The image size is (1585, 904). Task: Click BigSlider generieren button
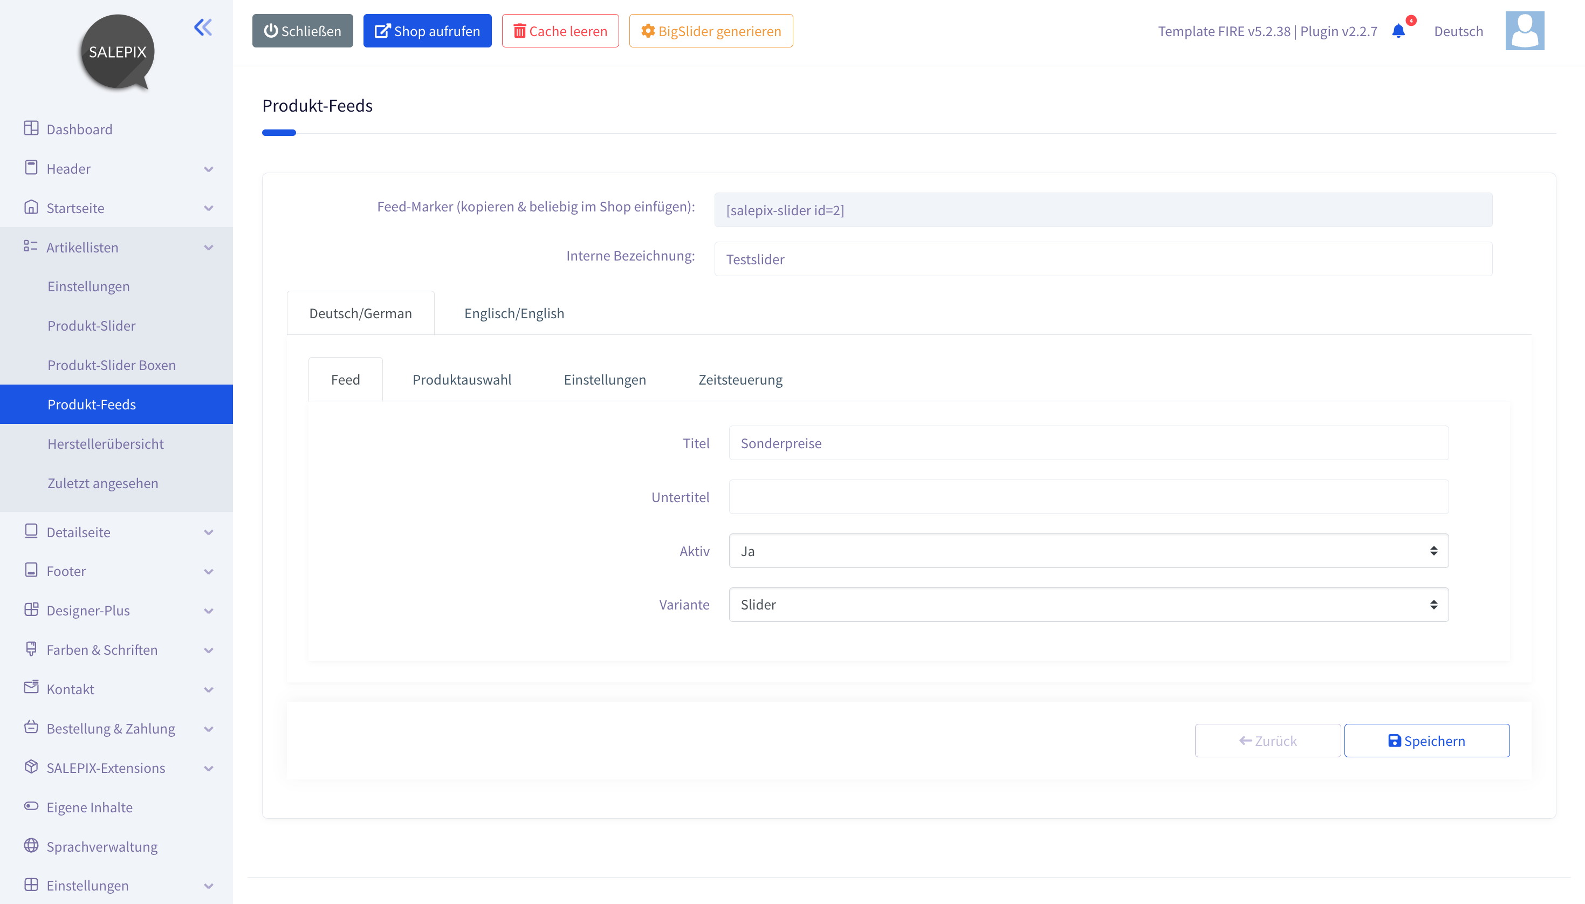click(711, 30)
